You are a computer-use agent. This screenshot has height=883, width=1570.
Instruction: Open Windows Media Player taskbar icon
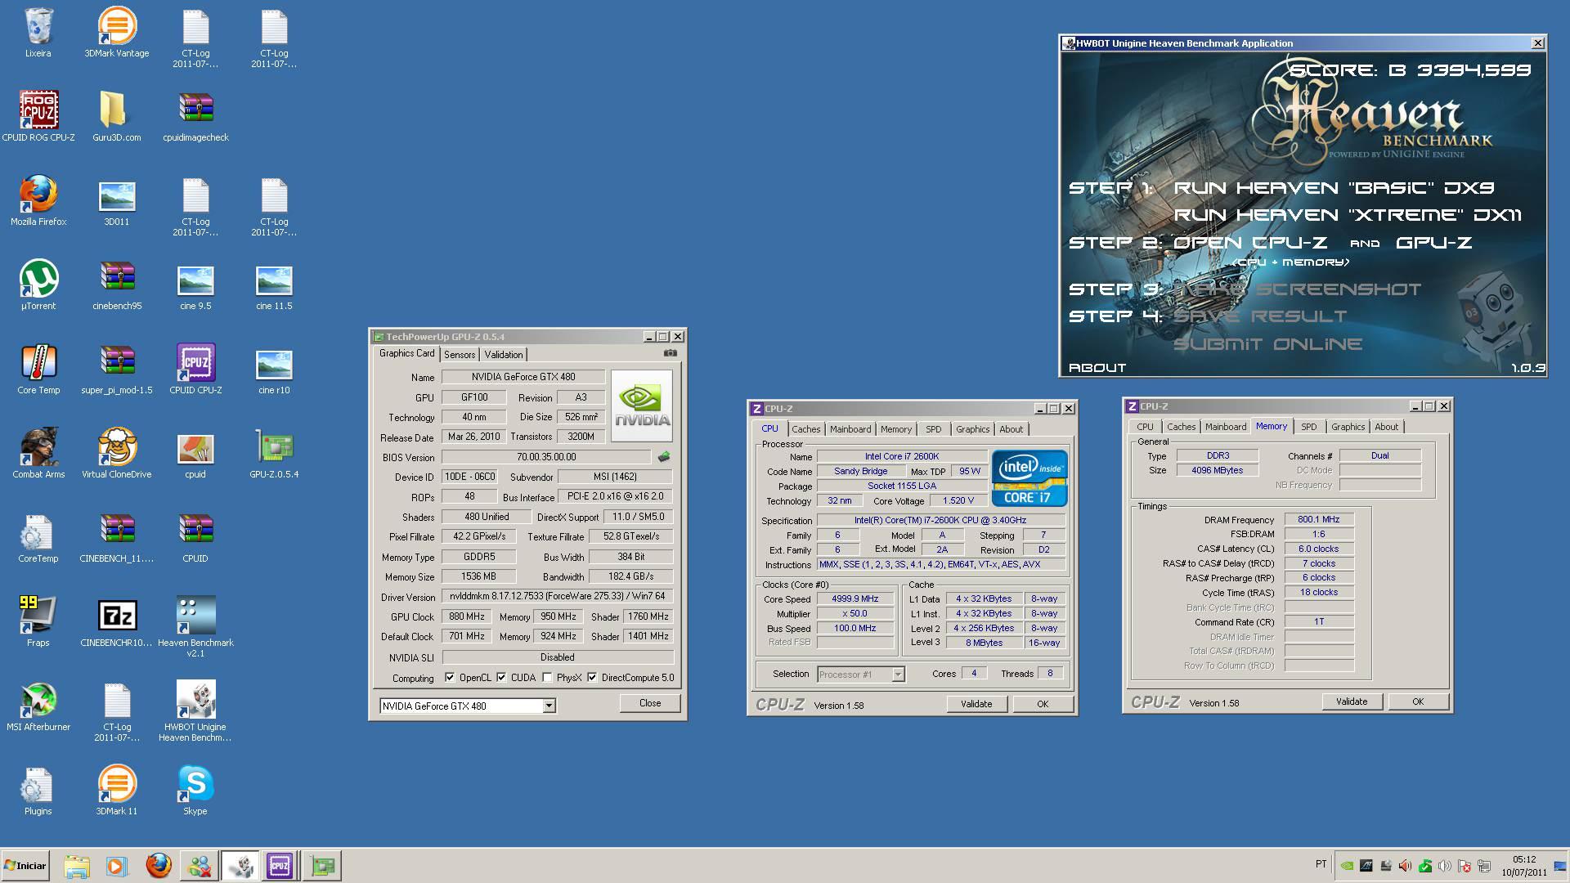116,866
